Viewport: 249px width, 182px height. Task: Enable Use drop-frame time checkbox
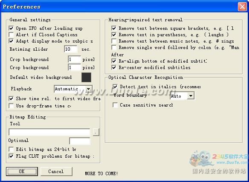point(11,106)
